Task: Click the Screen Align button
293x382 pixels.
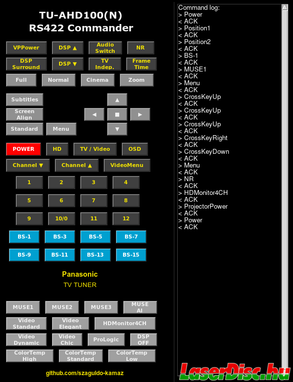Action: (x=25, y=115)
